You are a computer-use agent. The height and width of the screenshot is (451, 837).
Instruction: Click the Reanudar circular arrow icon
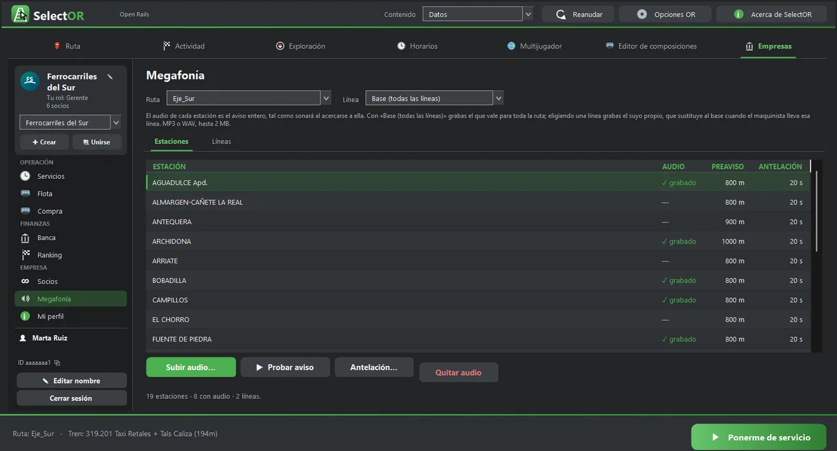(x=561, y=14)
